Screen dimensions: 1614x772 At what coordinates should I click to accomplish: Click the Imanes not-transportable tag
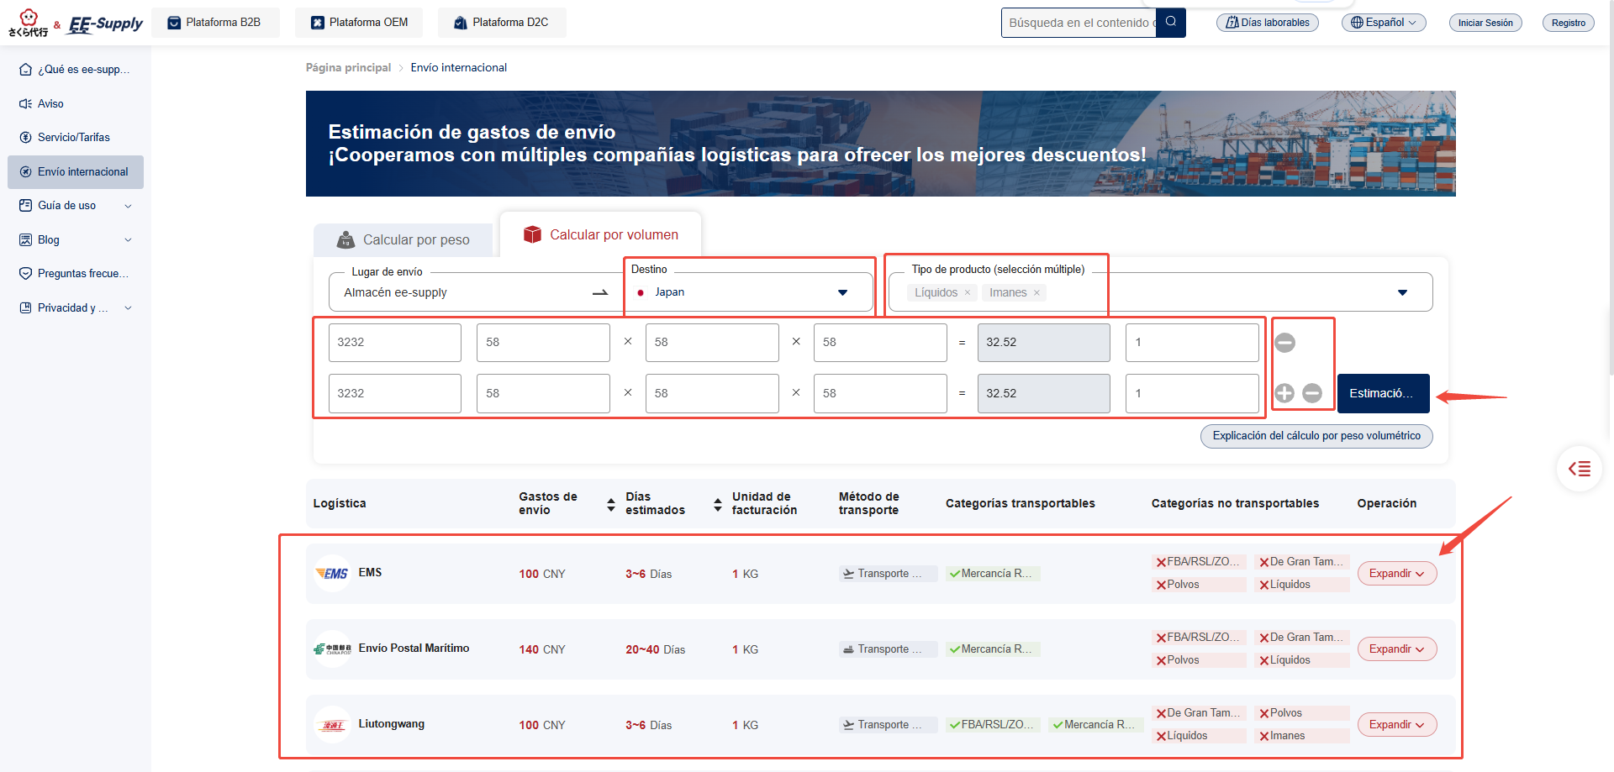1302,736
